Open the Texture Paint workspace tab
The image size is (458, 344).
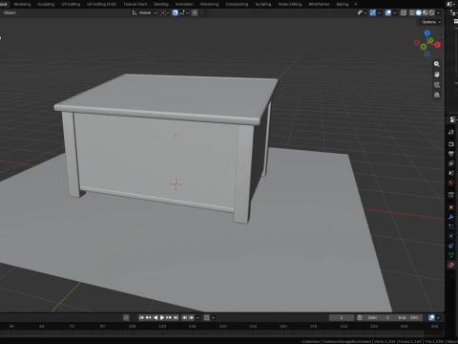[x=135, y=4]
